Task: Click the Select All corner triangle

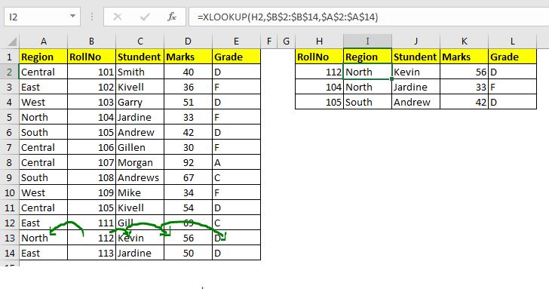Action: (12, 42)
